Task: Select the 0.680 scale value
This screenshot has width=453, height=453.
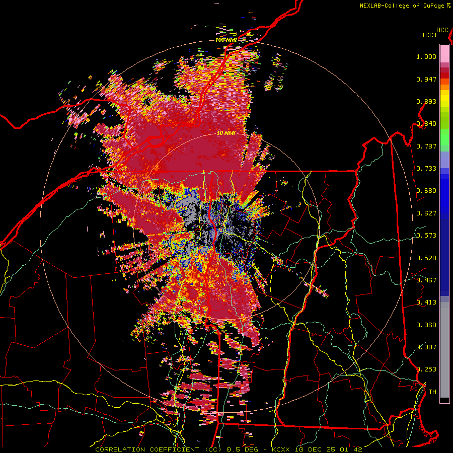Action: point(426,191)
